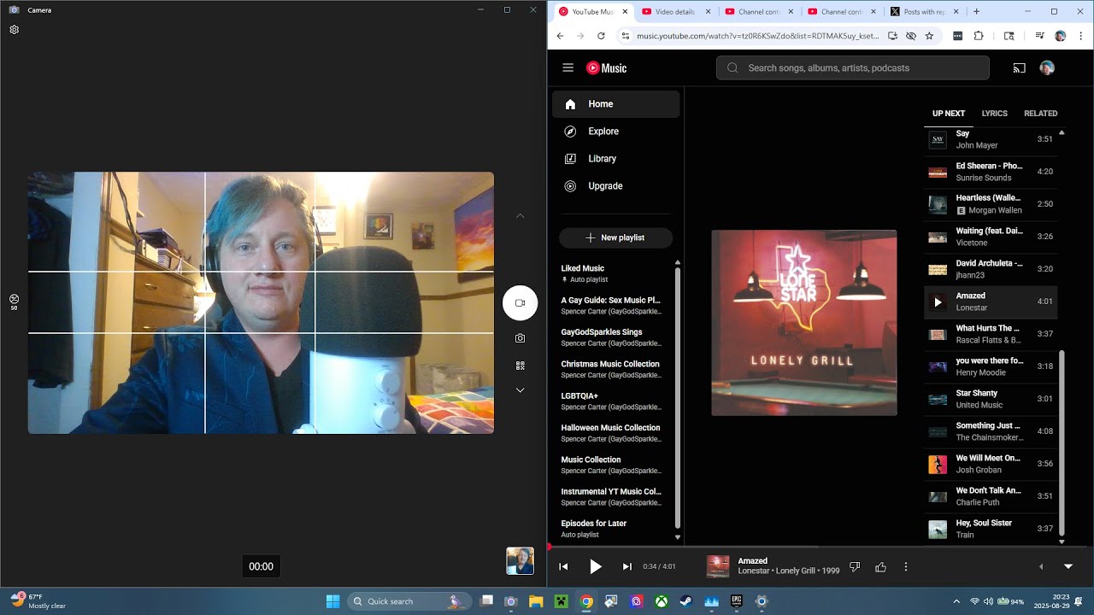Switch to the UP NEXT tab

point(949,114)
